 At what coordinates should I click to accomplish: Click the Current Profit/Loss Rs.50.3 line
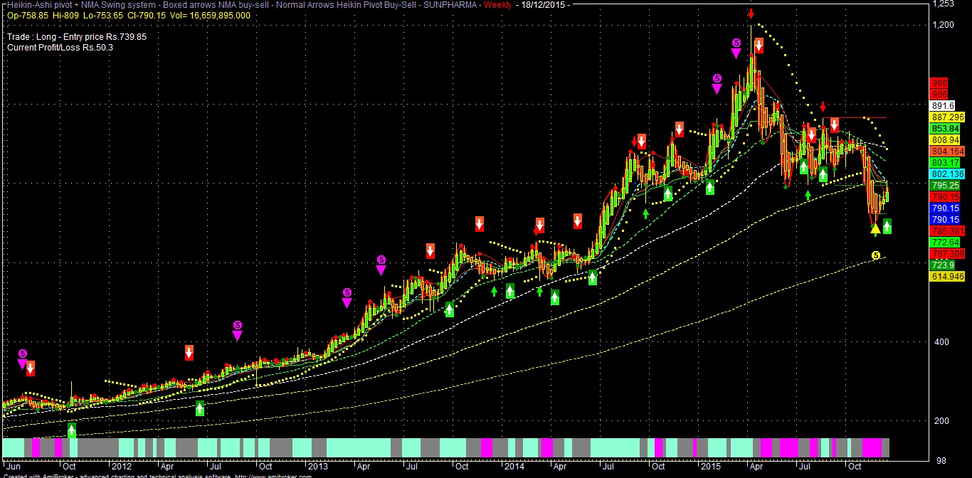(60, 48)
